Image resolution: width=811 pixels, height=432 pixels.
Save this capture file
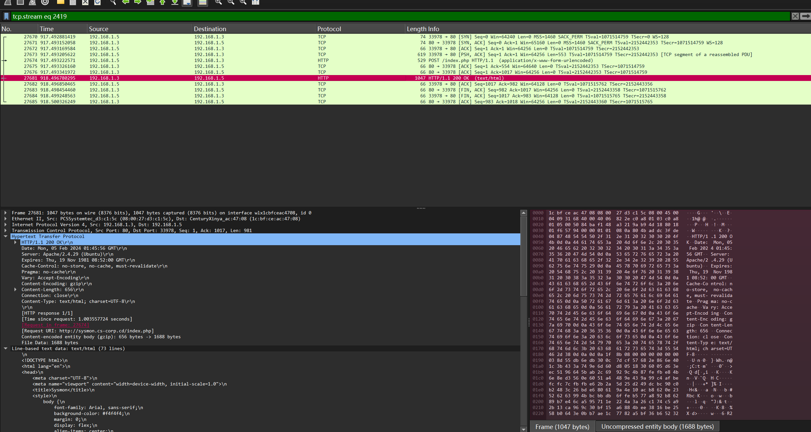coord(73,2)
